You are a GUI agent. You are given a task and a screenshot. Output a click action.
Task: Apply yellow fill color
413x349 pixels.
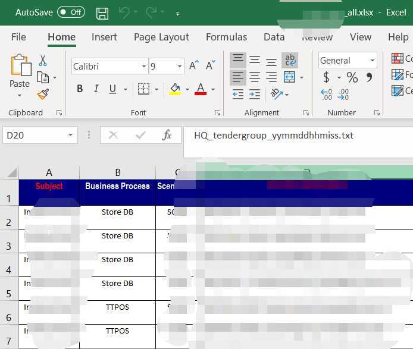tap(175, 89)
